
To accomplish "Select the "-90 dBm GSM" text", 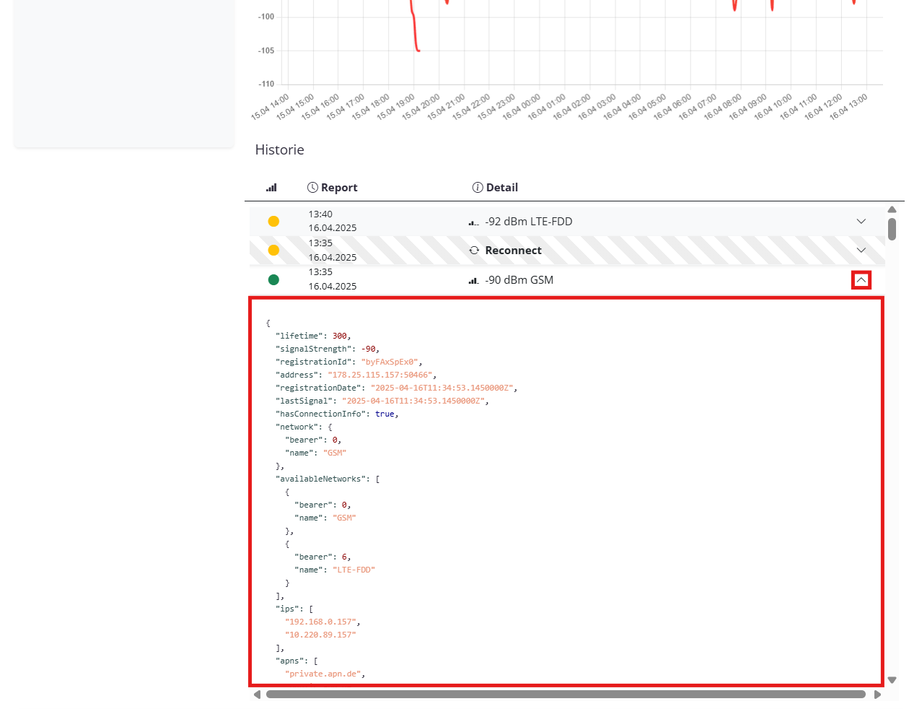I will pyautogui.click(x=519, y=280).
